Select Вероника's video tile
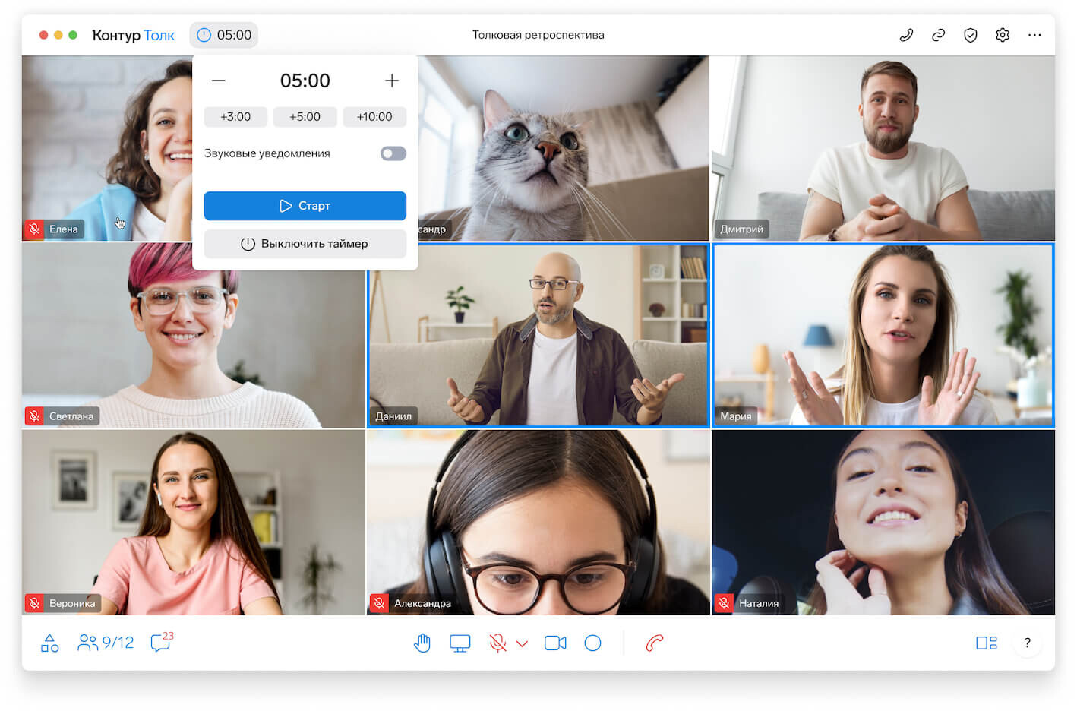 tap(194, 523)
